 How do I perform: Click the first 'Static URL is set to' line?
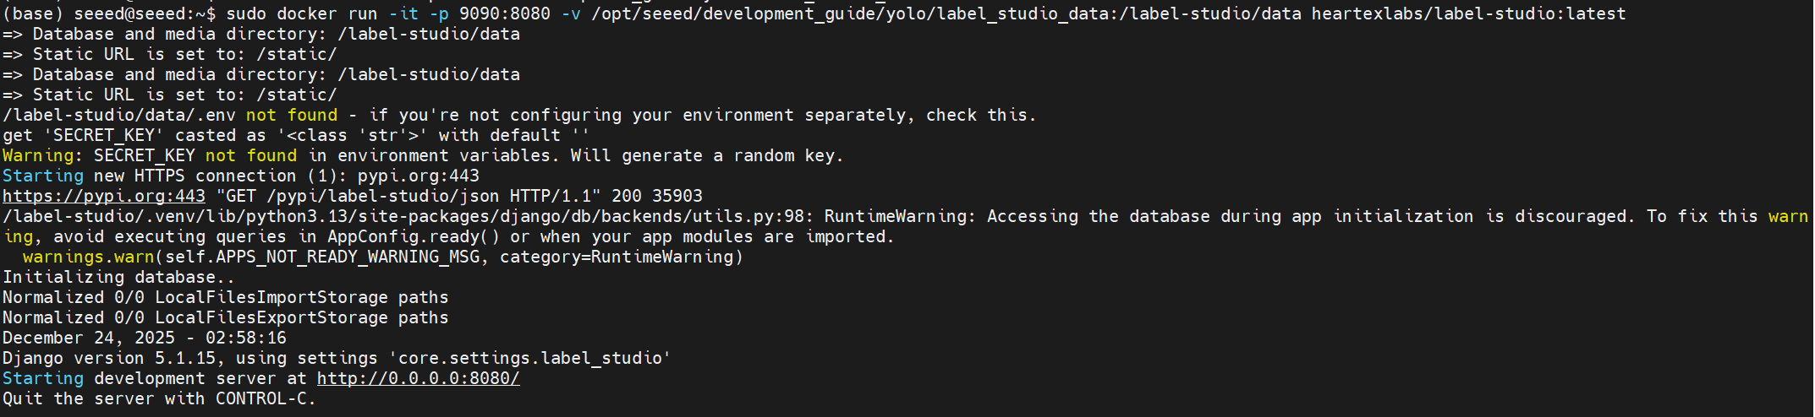pos(169,55)
